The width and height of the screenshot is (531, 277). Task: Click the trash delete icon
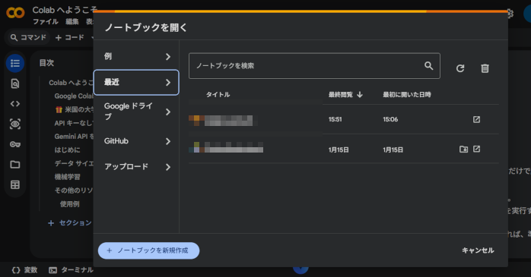coord(485,68)
